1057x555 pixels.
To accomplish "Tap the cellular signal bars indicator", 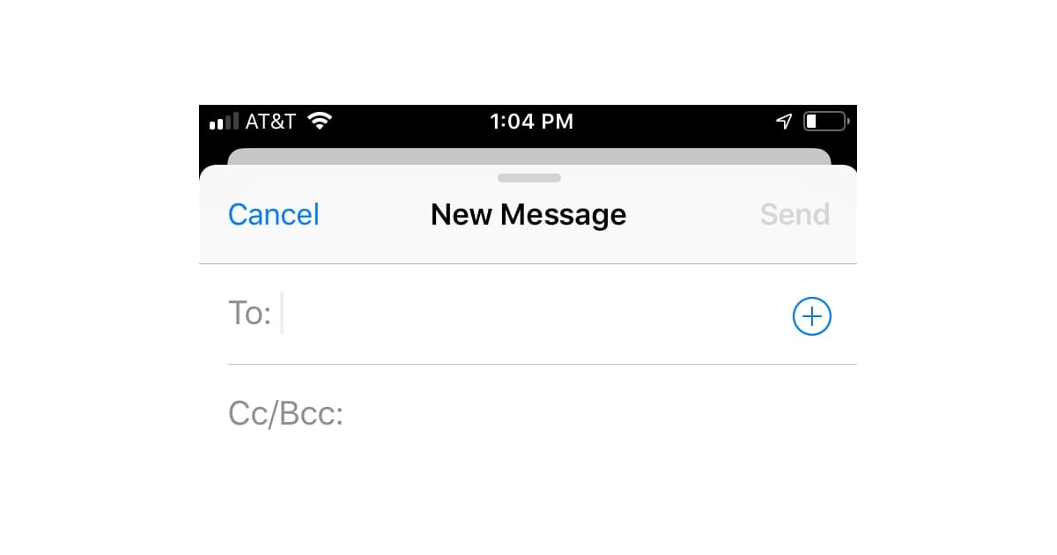I will (222, 122).
